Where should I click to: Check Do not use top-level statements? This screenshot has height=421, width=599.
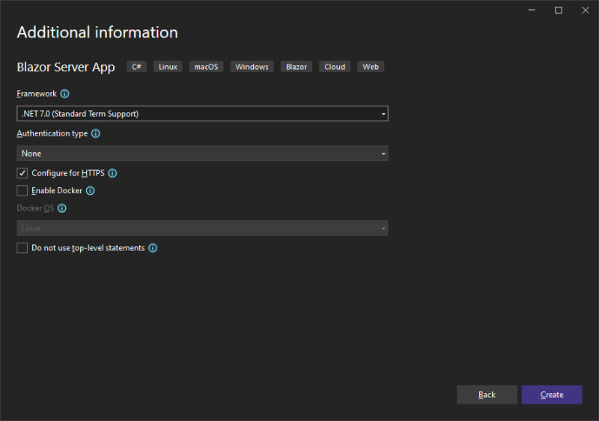(22, 248)
